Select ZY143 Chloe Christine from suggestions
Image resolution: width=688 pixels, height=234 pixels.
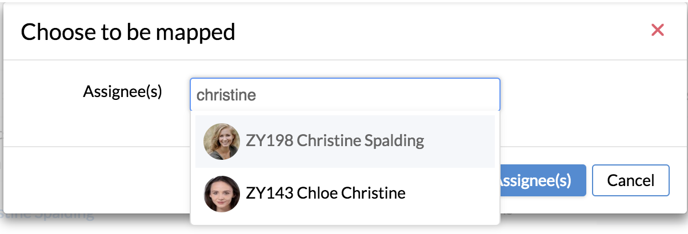coord(345,193)
